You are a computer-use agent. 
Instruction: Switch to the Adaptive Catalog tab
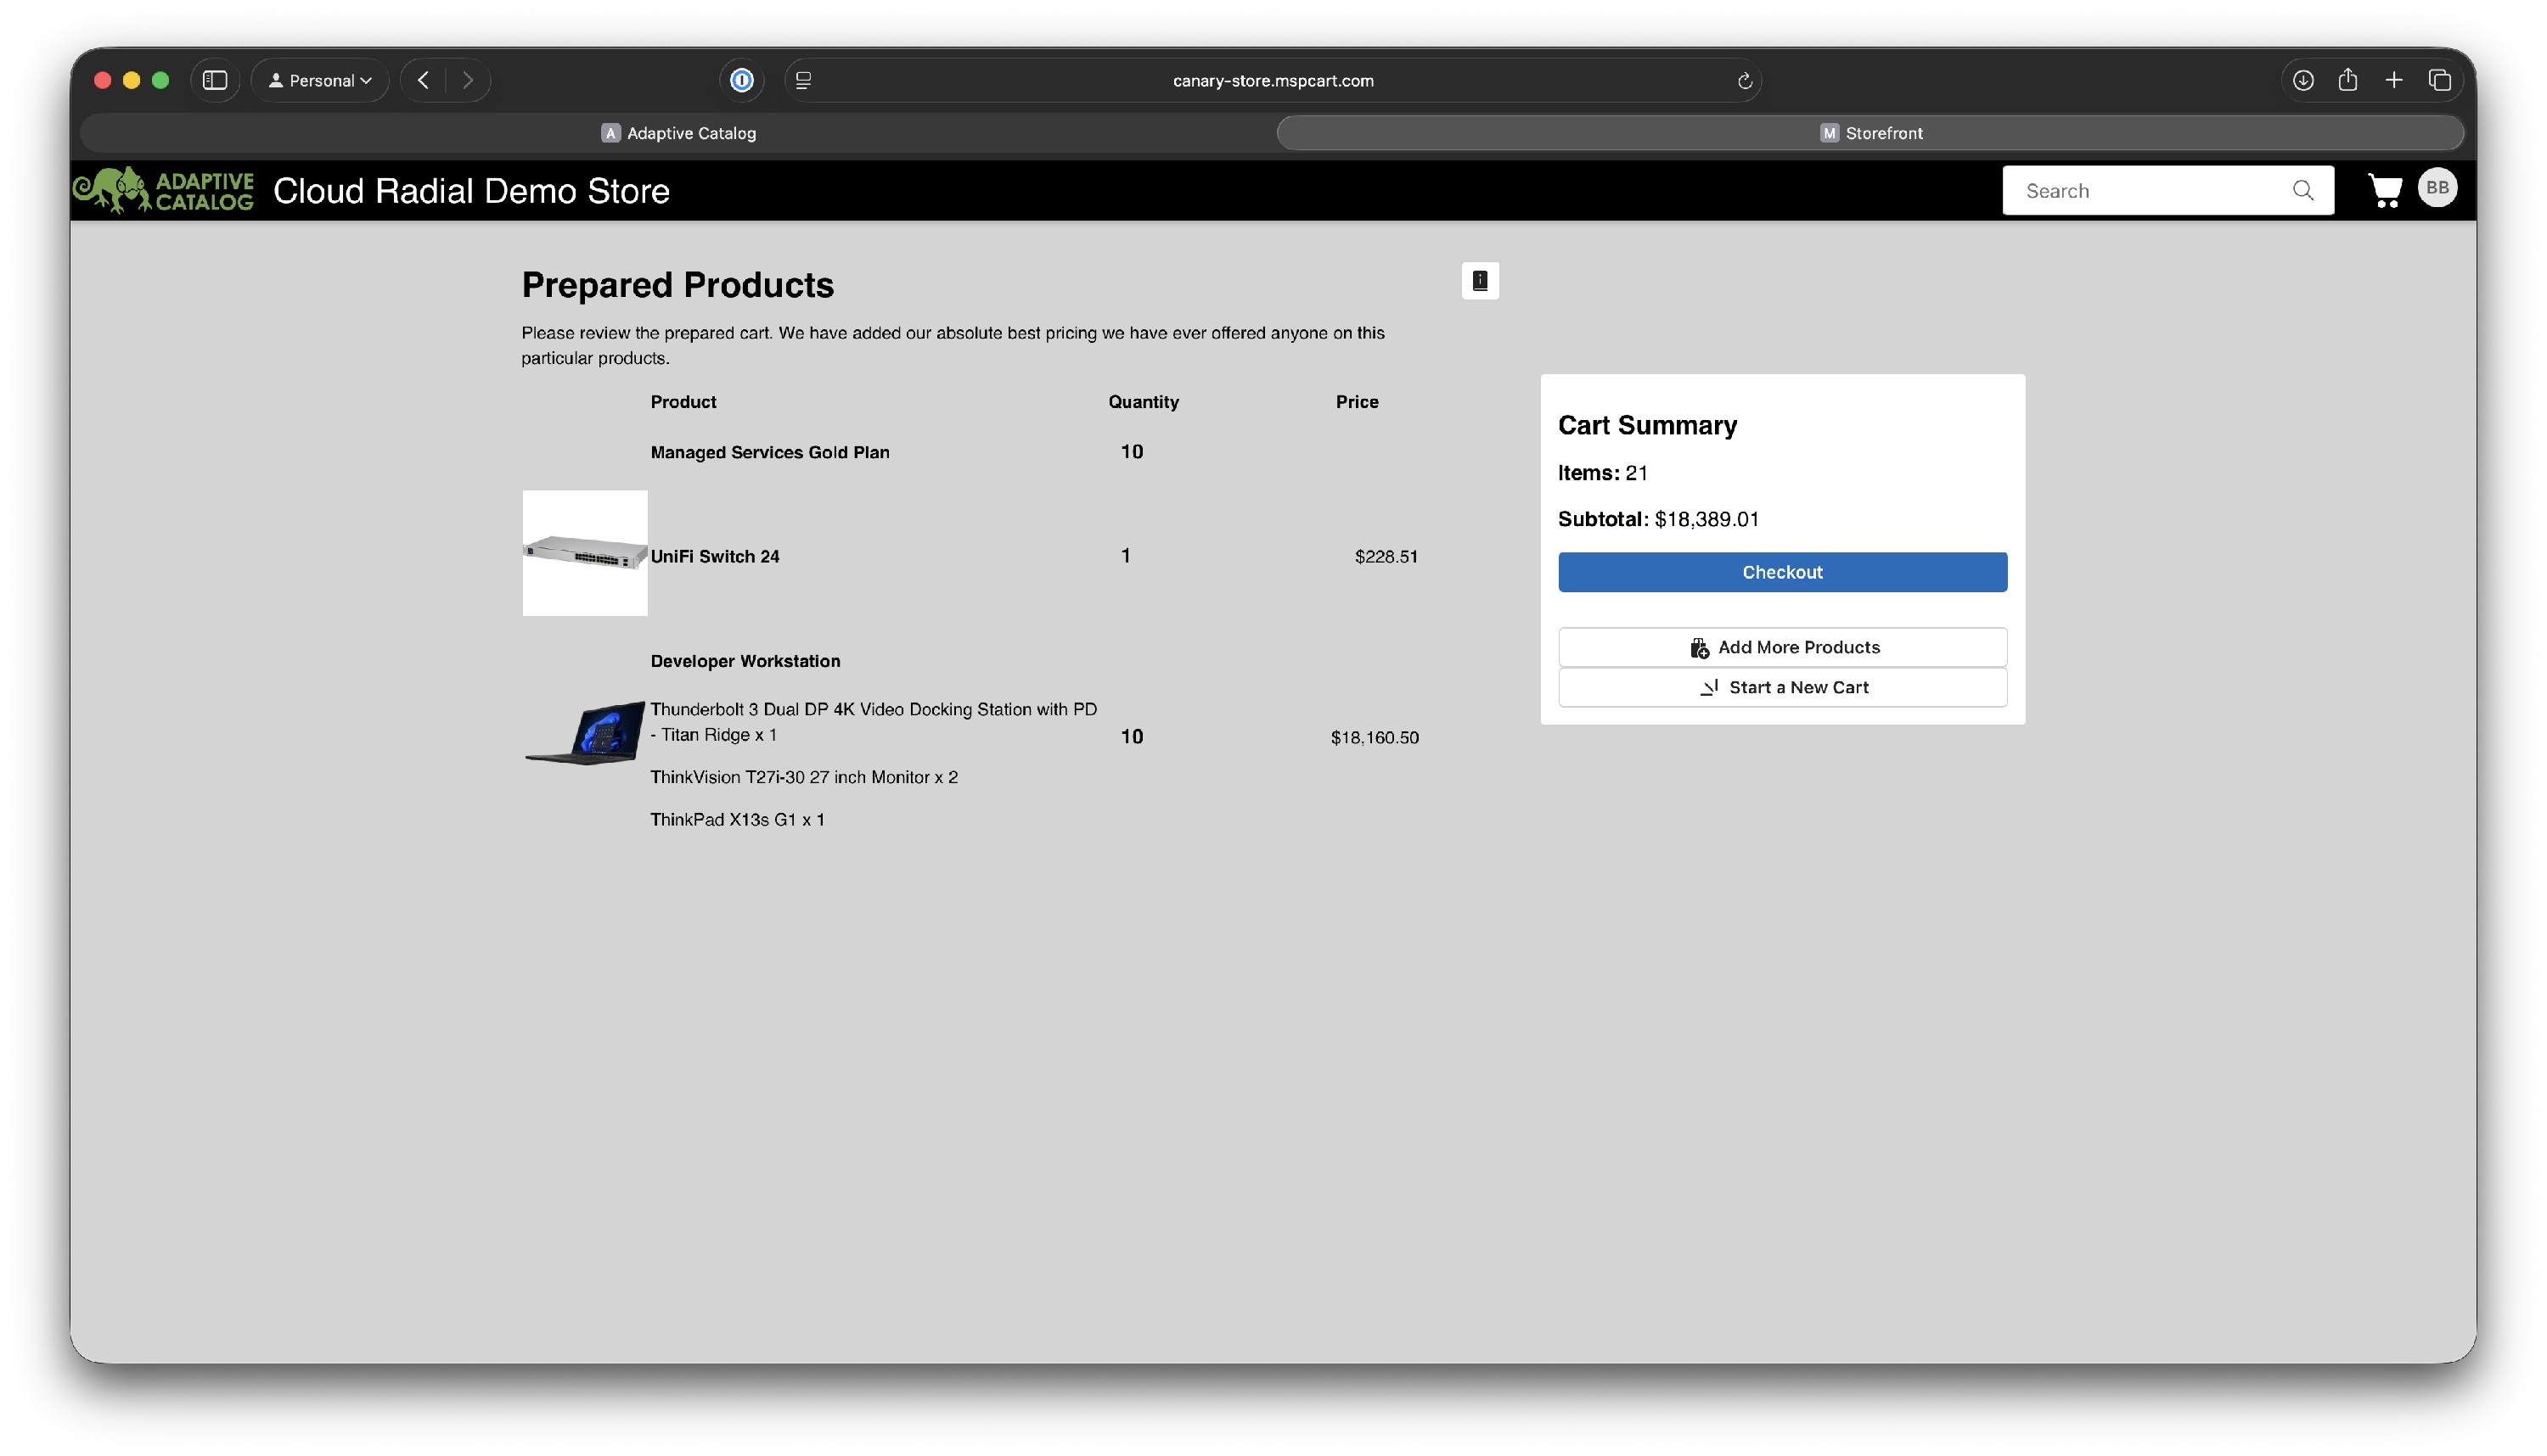click(x=678, y=133)
